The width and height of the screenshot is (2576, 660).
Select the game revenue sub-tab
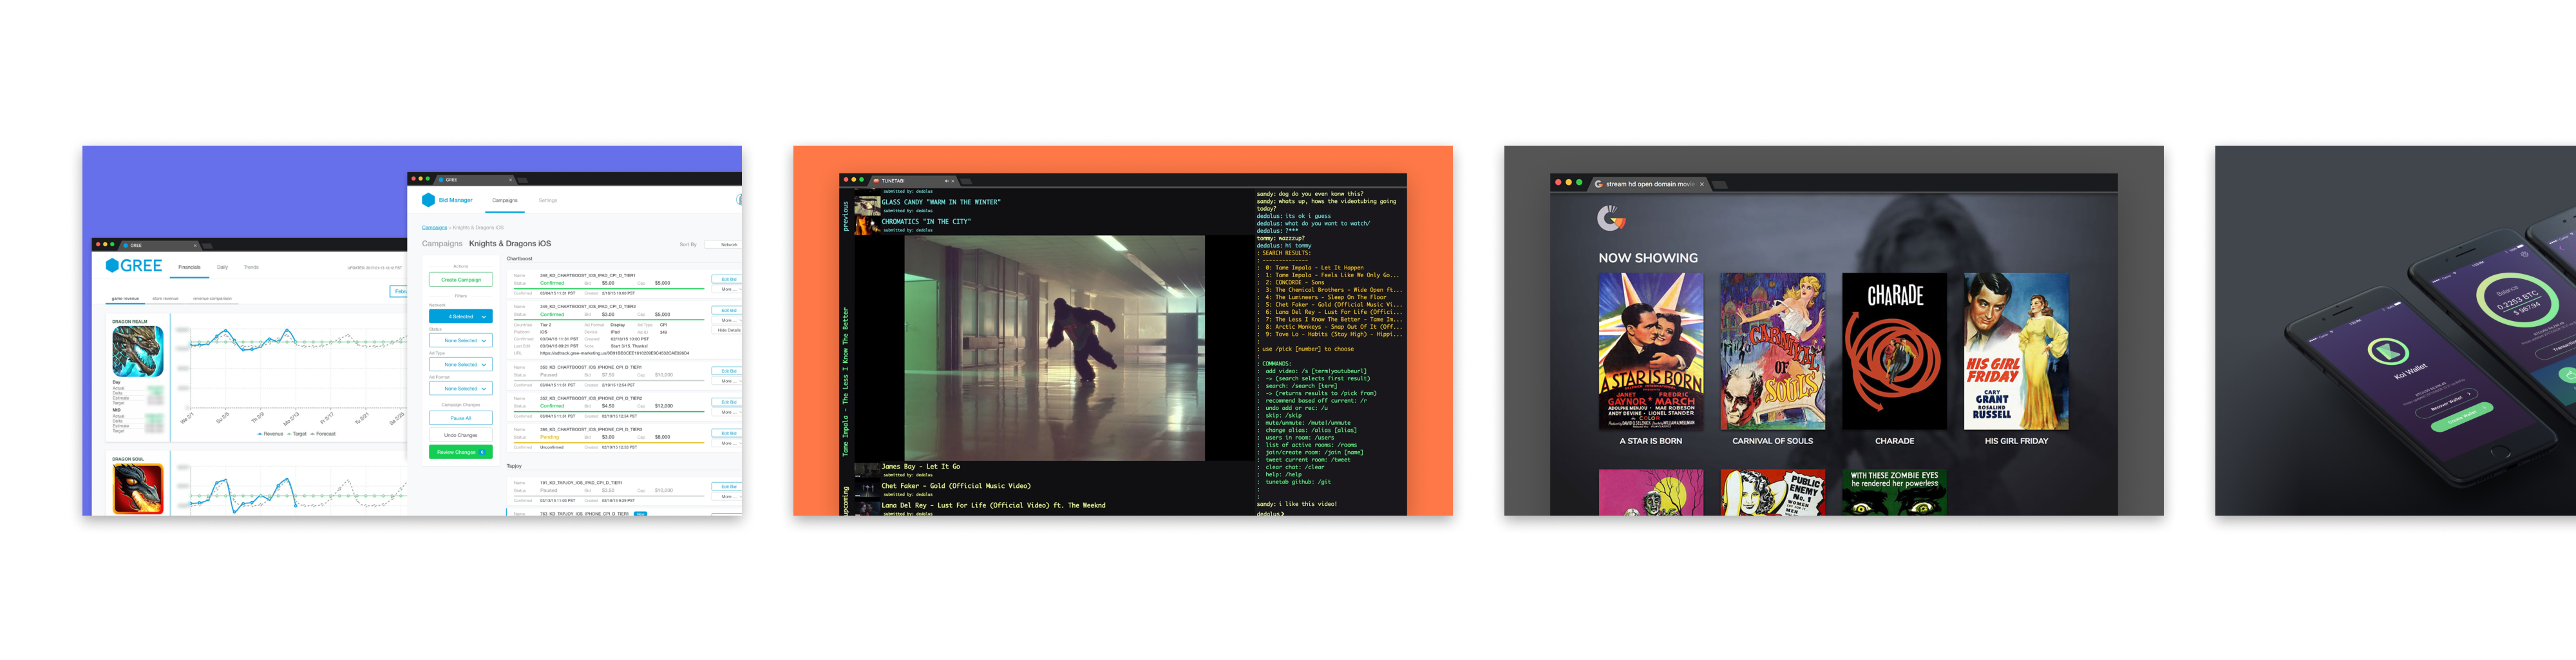click(x=125, y=298)
